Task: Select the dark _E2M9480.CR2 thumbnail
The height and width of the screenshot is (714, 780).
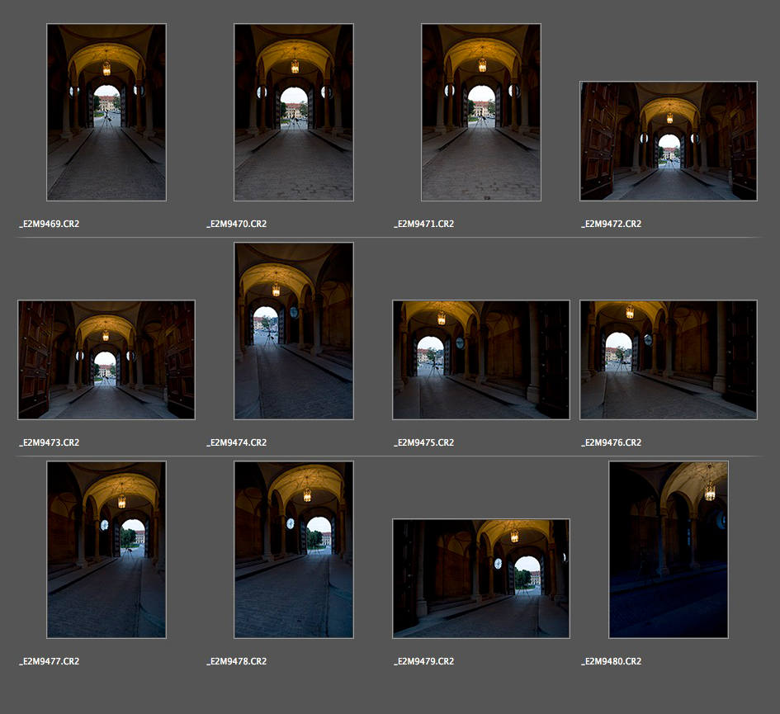Action: pos(669,550)
